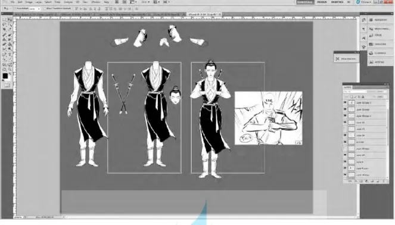Toggle visibility of the topmost layer
Screen dimensions: 395x225
pos(345,103)
